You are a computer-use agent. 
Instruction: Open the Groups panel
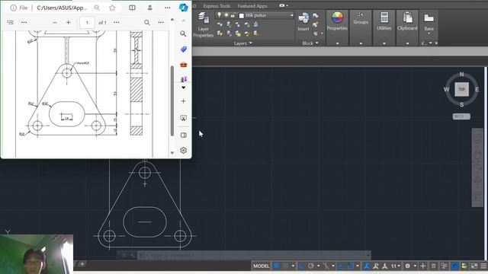tap(361, 18)
